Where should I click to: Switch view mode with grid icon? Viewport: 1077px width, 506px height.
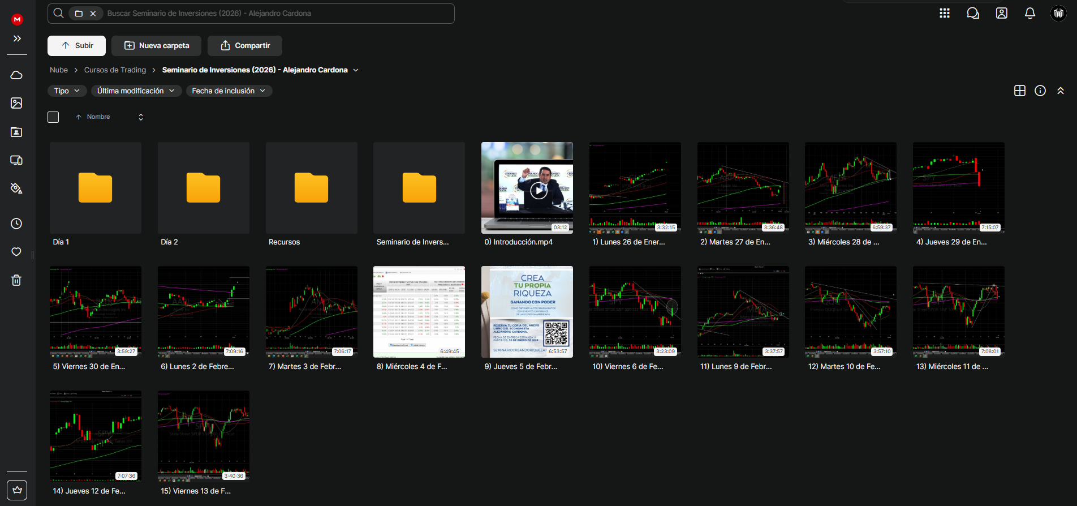[x=1020, y=91]
